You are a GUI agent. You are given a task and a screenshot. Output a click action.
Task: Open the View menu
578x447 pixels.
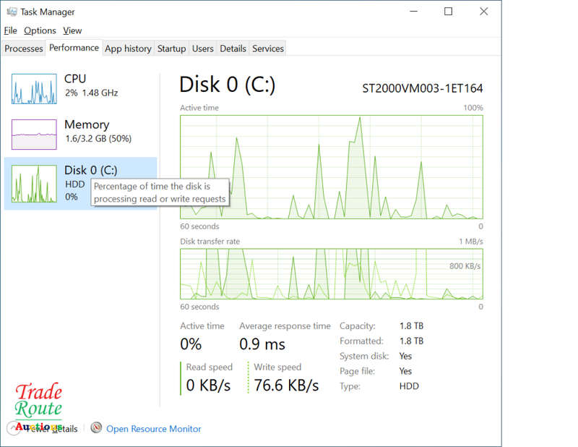[x=72, y=30]
